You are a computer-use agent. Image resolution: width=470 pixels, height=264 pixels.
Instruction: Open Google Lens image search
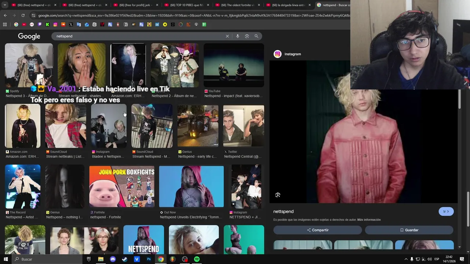(x=247, y=36)
